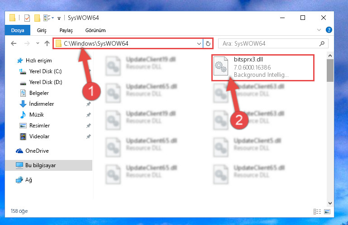The width and height of the screenshot is (348, 225).
Task: Click the search magnifier icon
Action: [x=322, y=43]
